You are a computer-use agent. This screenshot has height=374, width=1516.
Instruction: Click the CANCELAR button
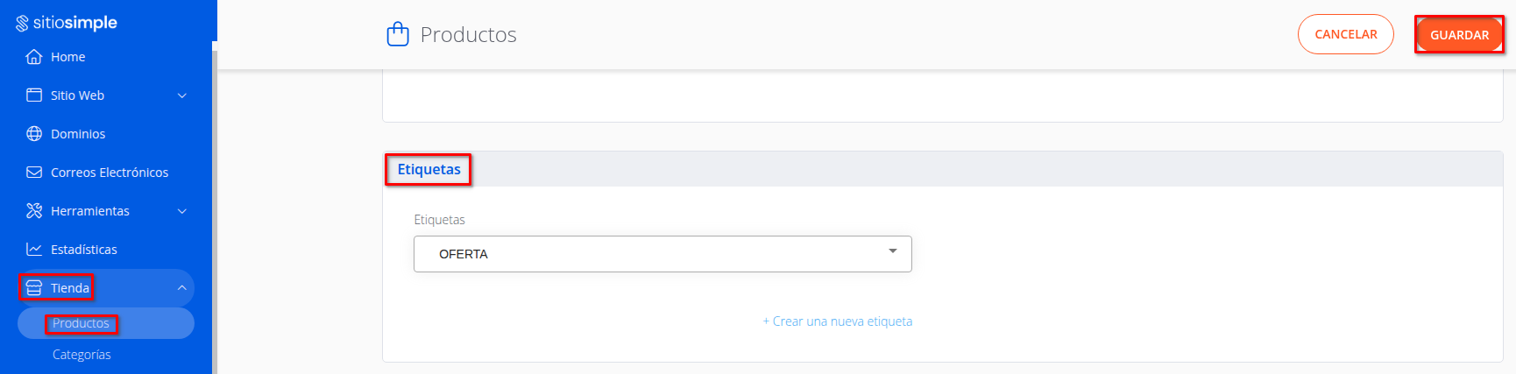click(1346, 34)
